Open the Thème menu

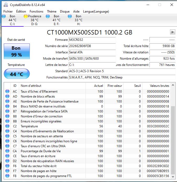point(52,12)
